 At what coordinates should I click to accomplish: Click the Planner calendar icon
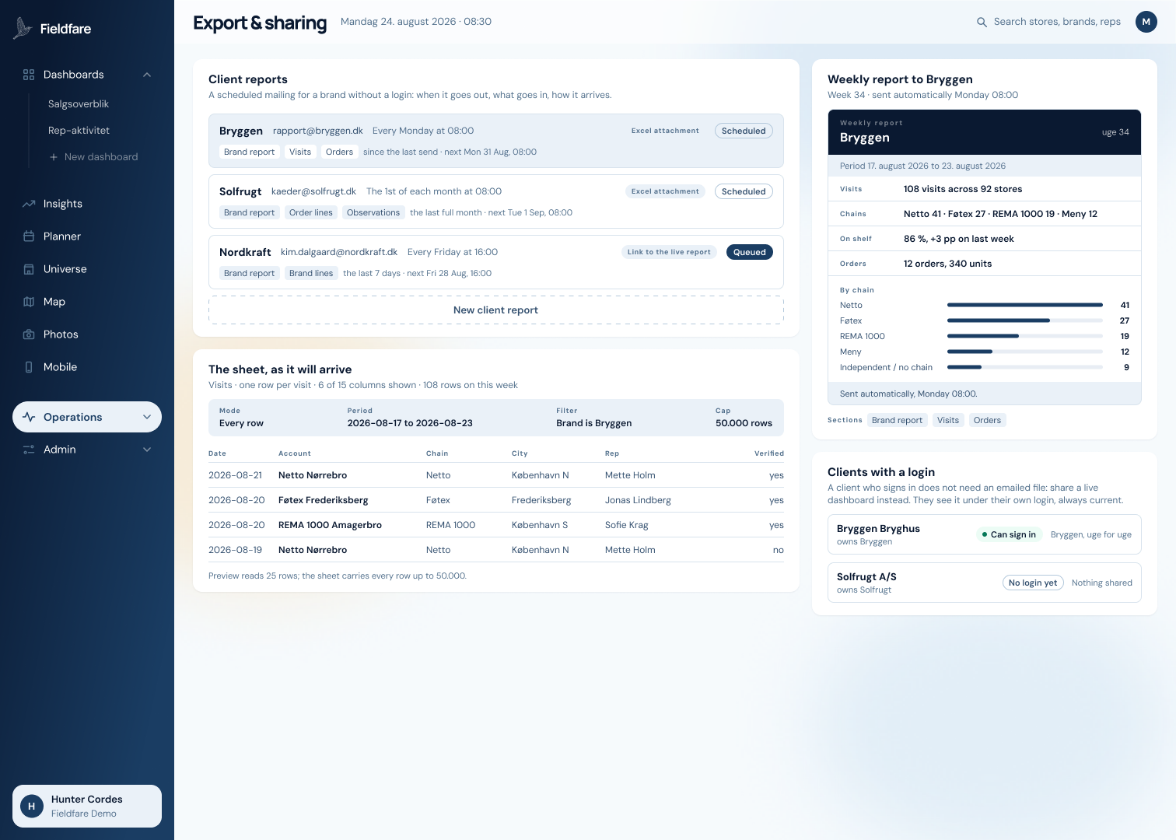tap(29, 236)
